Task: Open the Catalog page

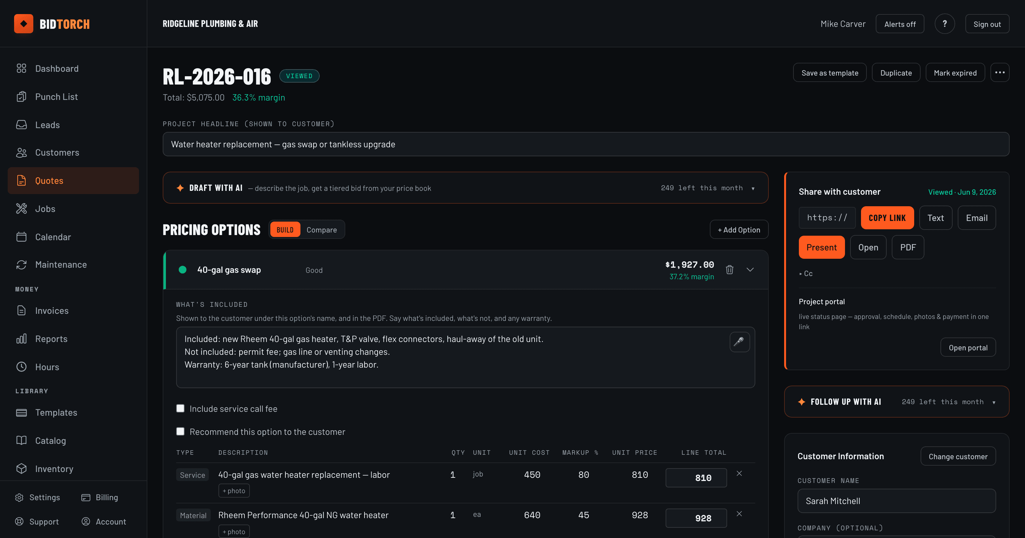Action: 73,441
